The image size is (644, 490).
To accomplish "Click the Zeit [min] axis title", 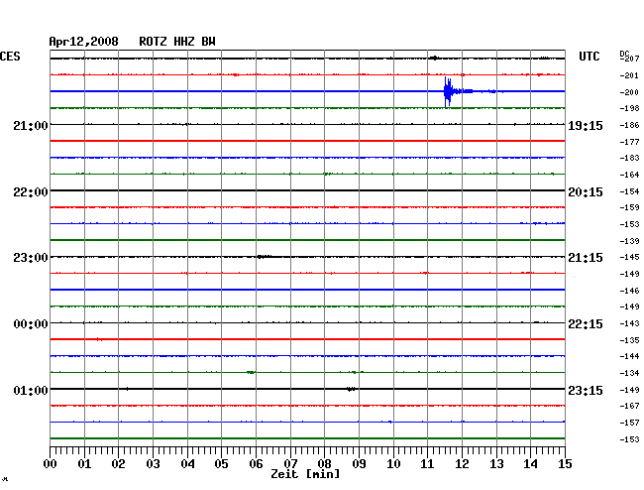I will (x=305, y=474).
